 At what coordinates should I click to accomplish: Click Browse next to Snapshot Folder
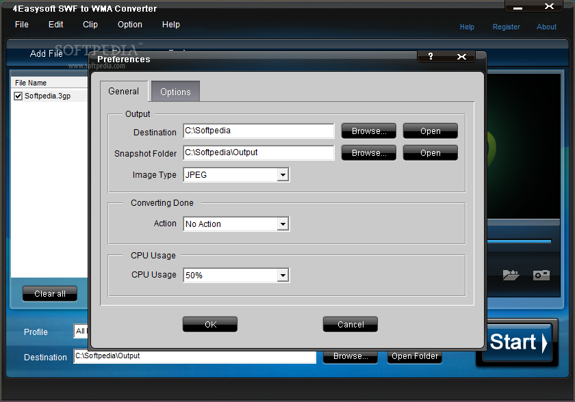(x=369, y=152)
